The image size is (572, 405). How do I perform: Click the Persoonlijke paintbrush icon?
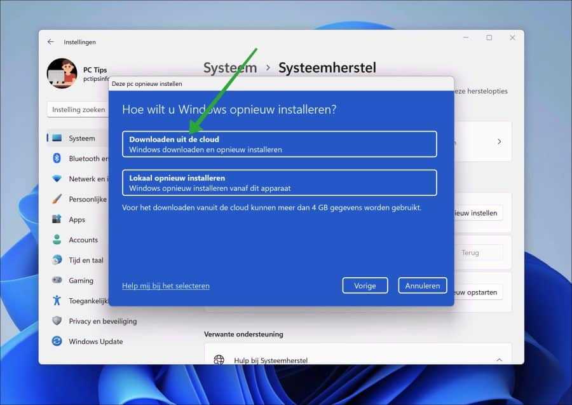click(57, 199)
